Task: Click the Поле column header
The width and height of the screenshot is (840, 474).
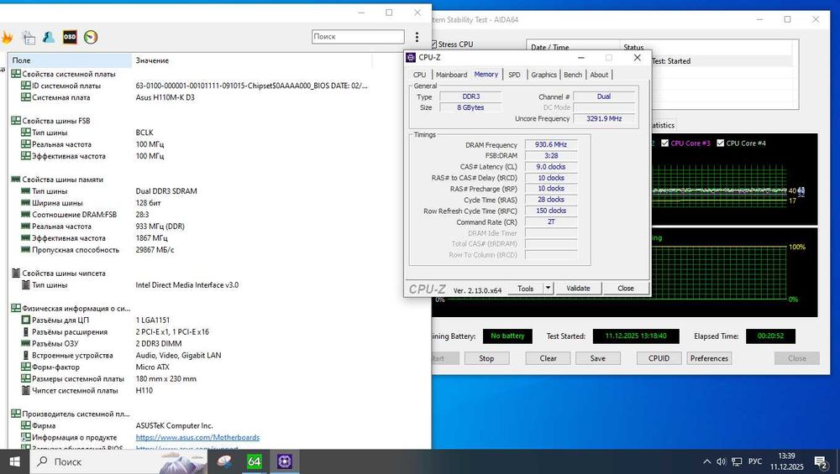Action: (x=70, y=60)
